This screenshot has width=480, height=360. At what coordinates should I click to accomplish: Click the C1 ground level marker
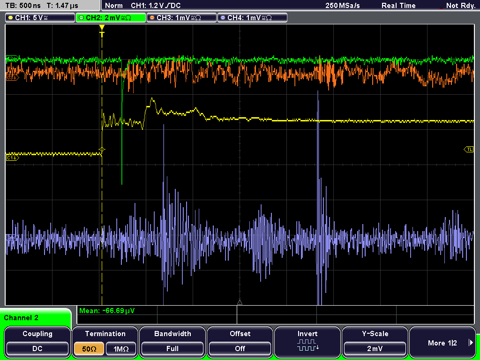tap(12, 157)
